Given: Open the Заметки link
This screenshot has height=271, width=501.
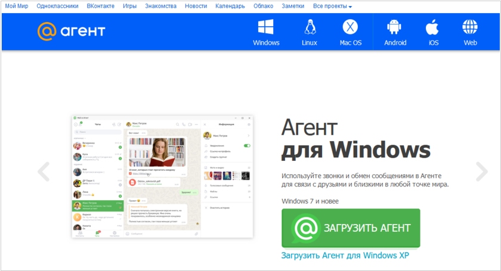Looking at the screenshot, I should click(x=293, y=6).
